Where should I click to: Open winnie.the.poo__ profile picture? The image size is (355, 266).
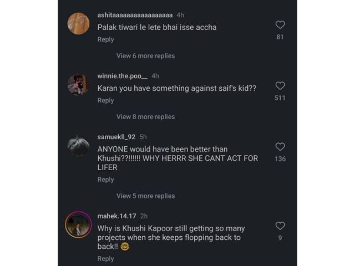click(x=78, y=85)
